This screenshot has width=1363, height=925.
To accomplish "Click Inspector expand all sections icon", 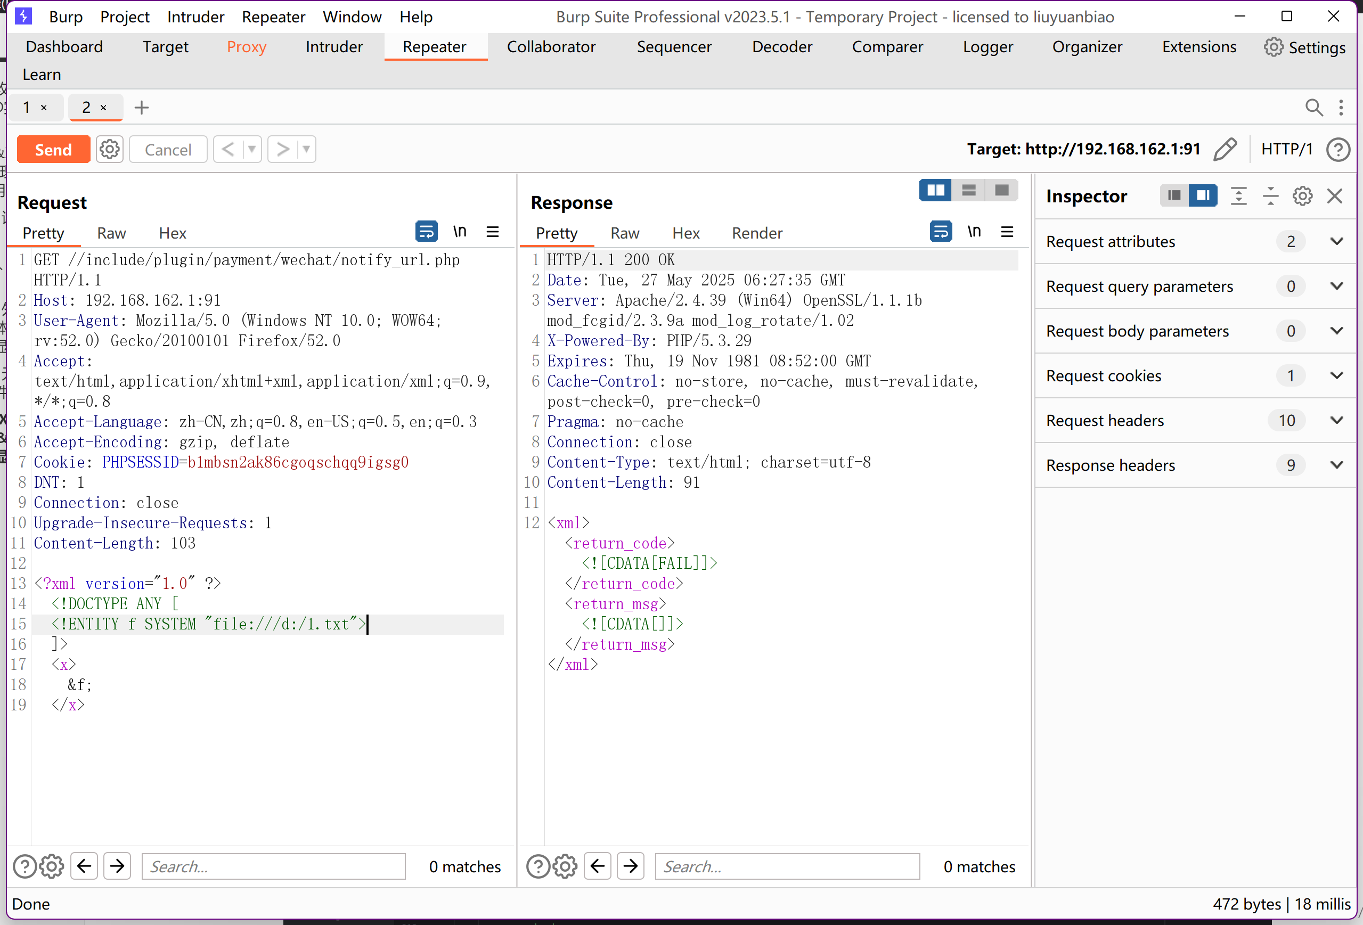I will 1239,196.
